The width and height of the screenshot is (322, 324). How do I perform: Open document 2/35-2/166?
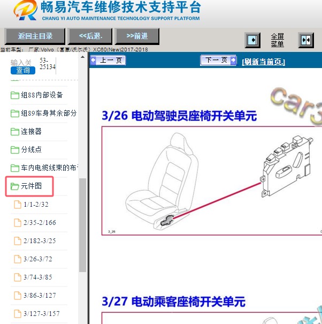(x=40, y=223)
